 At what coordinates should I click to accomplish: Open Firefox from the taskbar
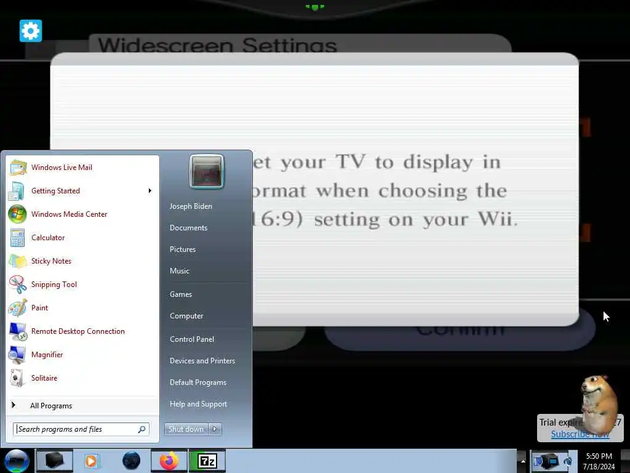point(169,461)
